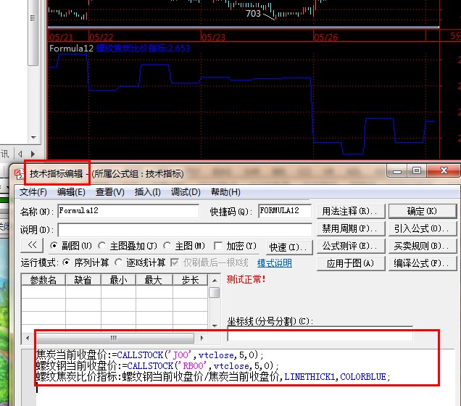
Task: Click the 快速(I) button
Action: point(289,247)
